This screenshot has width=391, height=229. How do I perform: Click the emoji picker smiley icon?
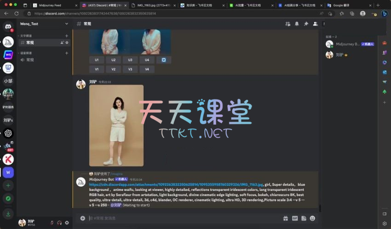tap(312, 218)
